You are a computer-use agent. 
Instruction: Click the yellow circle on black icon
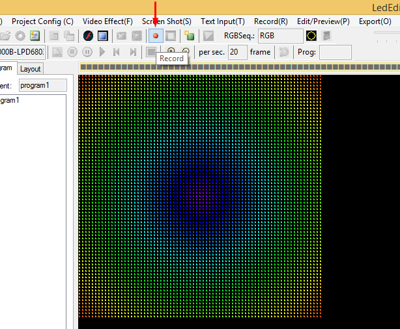[x=311, y=36]
